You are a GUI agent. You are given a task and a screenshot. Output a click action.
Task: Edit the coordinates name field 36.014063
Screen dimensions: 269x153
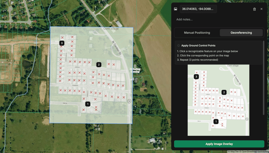[198, 9]
